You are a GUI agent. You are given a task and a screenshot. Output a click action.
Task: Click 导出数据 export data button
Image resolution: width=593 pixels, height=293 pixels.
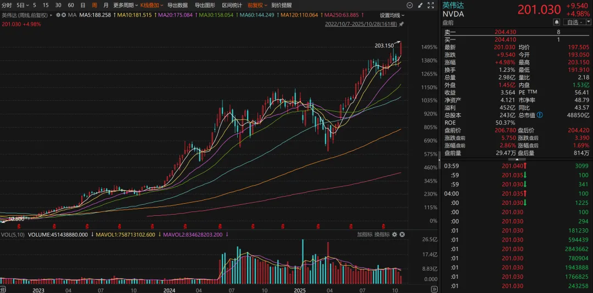178,5
